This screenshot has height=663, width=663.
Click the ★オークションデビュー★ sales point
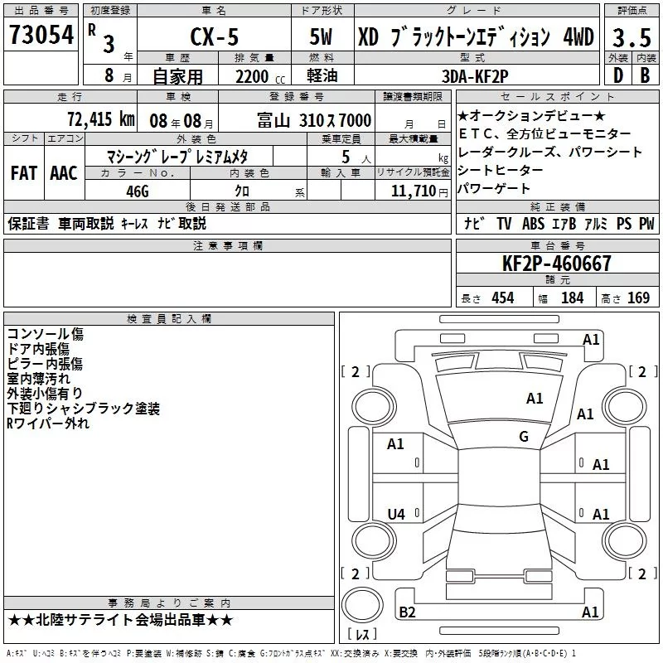(531, 115)
